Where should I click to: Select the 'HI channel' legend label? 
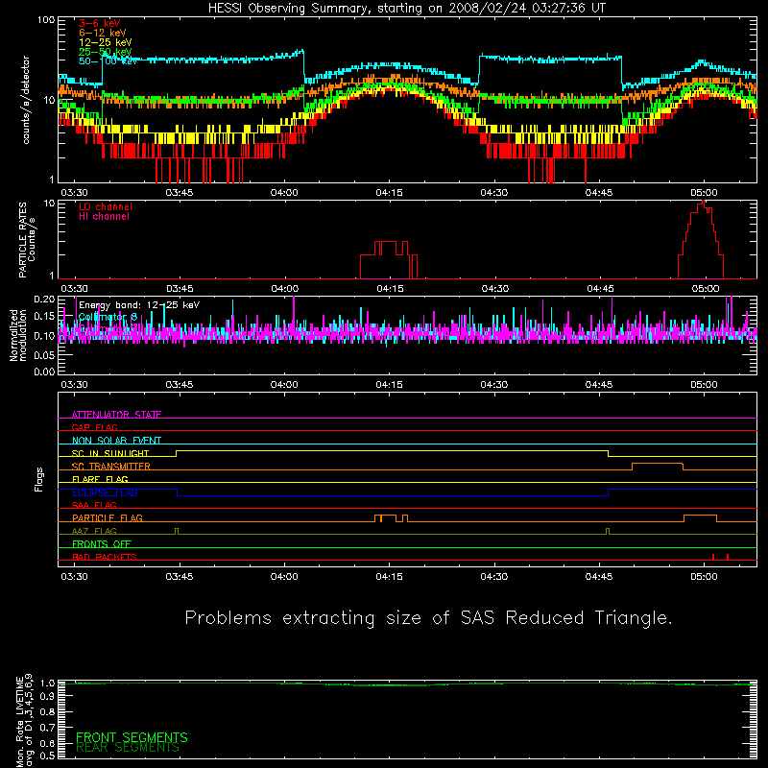(104, 217)
